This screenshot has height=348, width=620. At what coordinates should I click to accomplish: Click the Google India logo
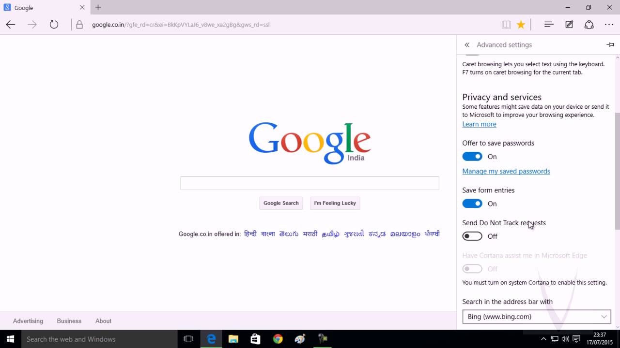coord(310,143)
